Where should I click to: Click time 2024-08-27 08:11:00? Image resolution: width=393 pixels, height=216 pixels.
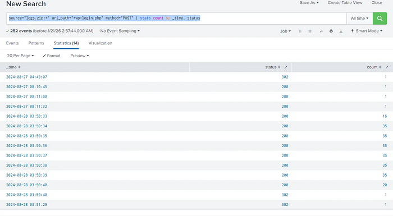click(x=26, y=96)
